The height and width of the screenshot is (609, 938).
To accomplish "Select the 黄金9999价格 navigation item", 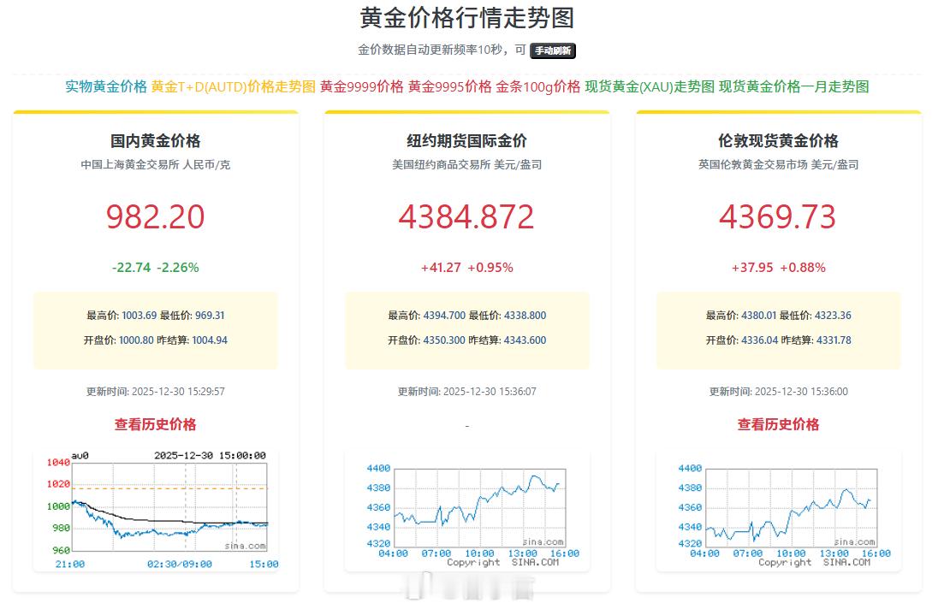I will point(359,86).
